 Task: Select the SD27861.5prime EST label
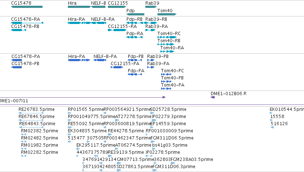pyautogui.click(x=135, y=167)
